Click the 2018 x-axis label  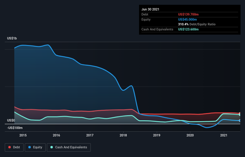(x=123, y=135)
